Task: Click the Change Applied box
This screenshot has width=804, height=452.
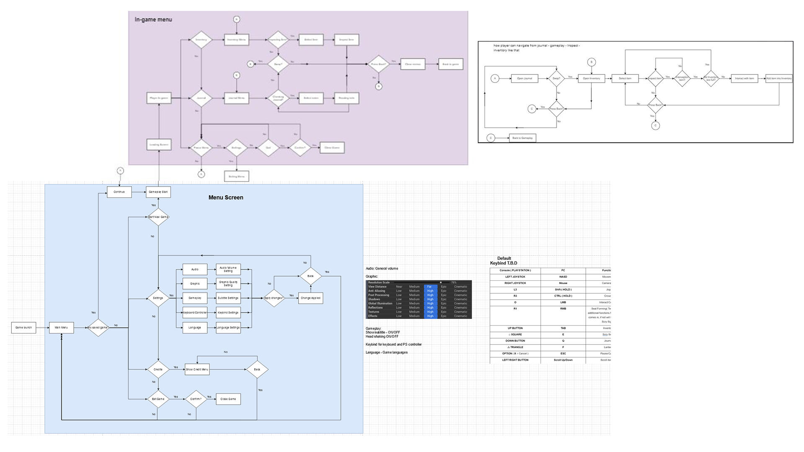Action: coord(310,298)
